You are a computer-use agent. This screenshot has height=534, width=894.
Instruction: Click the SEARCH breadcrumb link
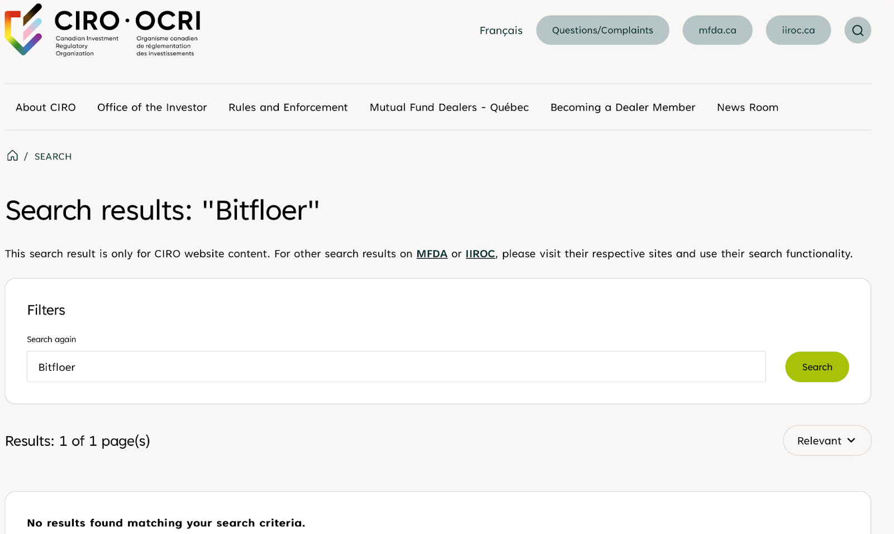[53, 156]
